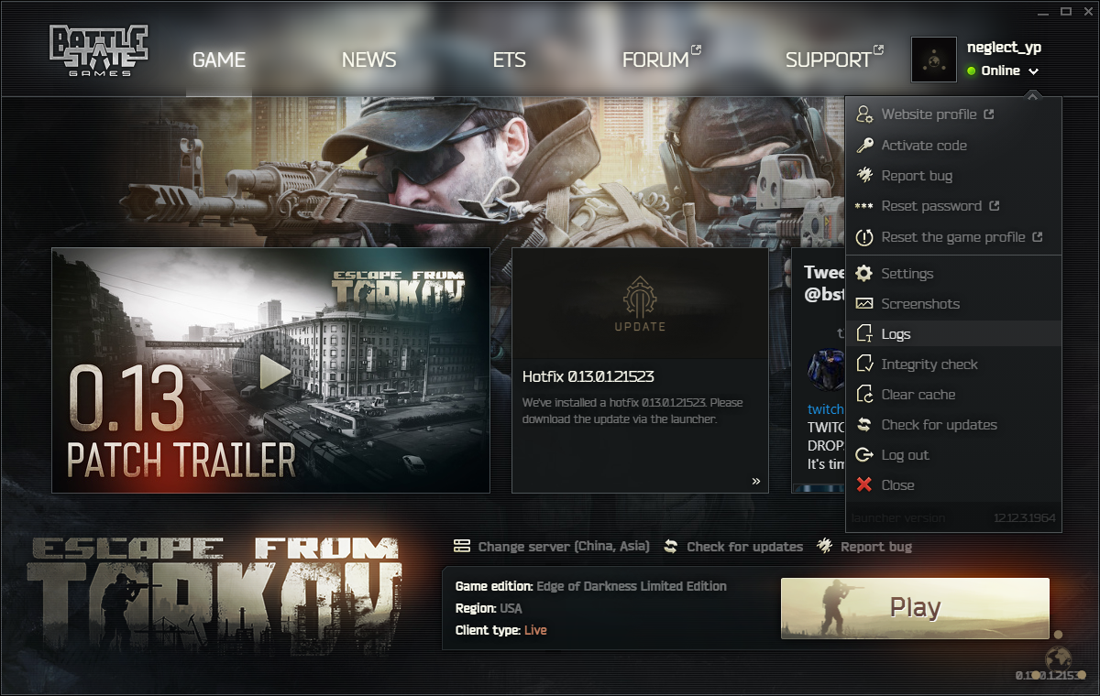The height and width of the screenshot is (696, 1100).
Task: Click the Escape from Tarkov logo at bottom left
Action: point(214,598)
